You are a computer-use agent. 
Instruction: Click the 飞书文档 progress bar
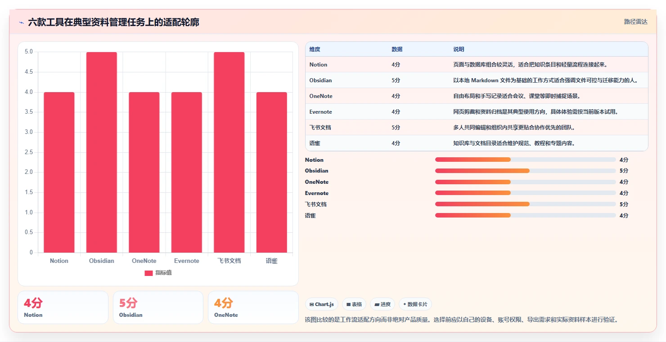click(525, 204)
